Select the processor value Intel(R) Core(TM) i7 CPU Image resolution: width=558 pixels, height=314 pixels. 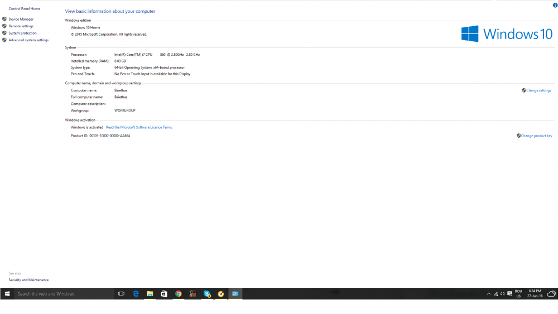tap(133, 55)
